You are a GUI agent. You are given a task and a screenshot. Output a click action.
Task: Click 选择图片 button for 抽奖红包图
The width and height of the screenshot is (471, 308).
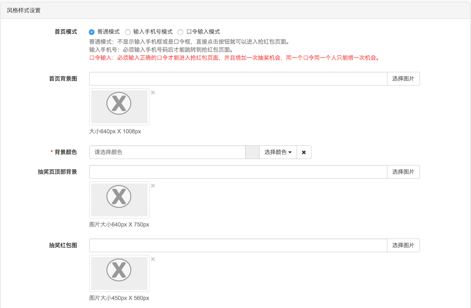(x=403, y=245)
